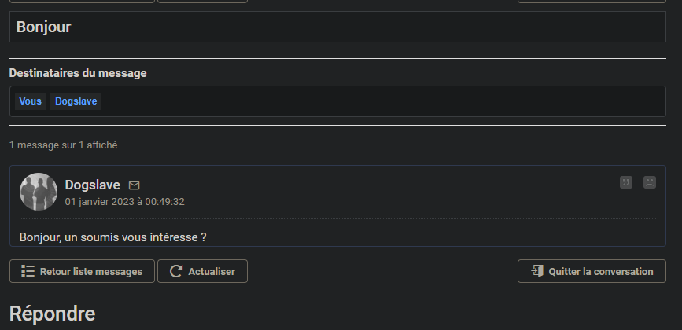Refresh with the Actualiser button
This screenshot has height=330, width=682.
coord(203,271)
